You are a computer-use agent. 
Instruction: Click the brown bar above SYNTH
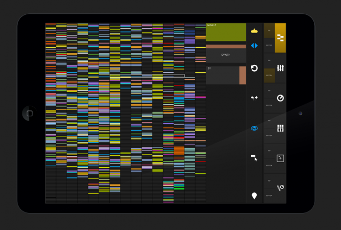point(226,46)
